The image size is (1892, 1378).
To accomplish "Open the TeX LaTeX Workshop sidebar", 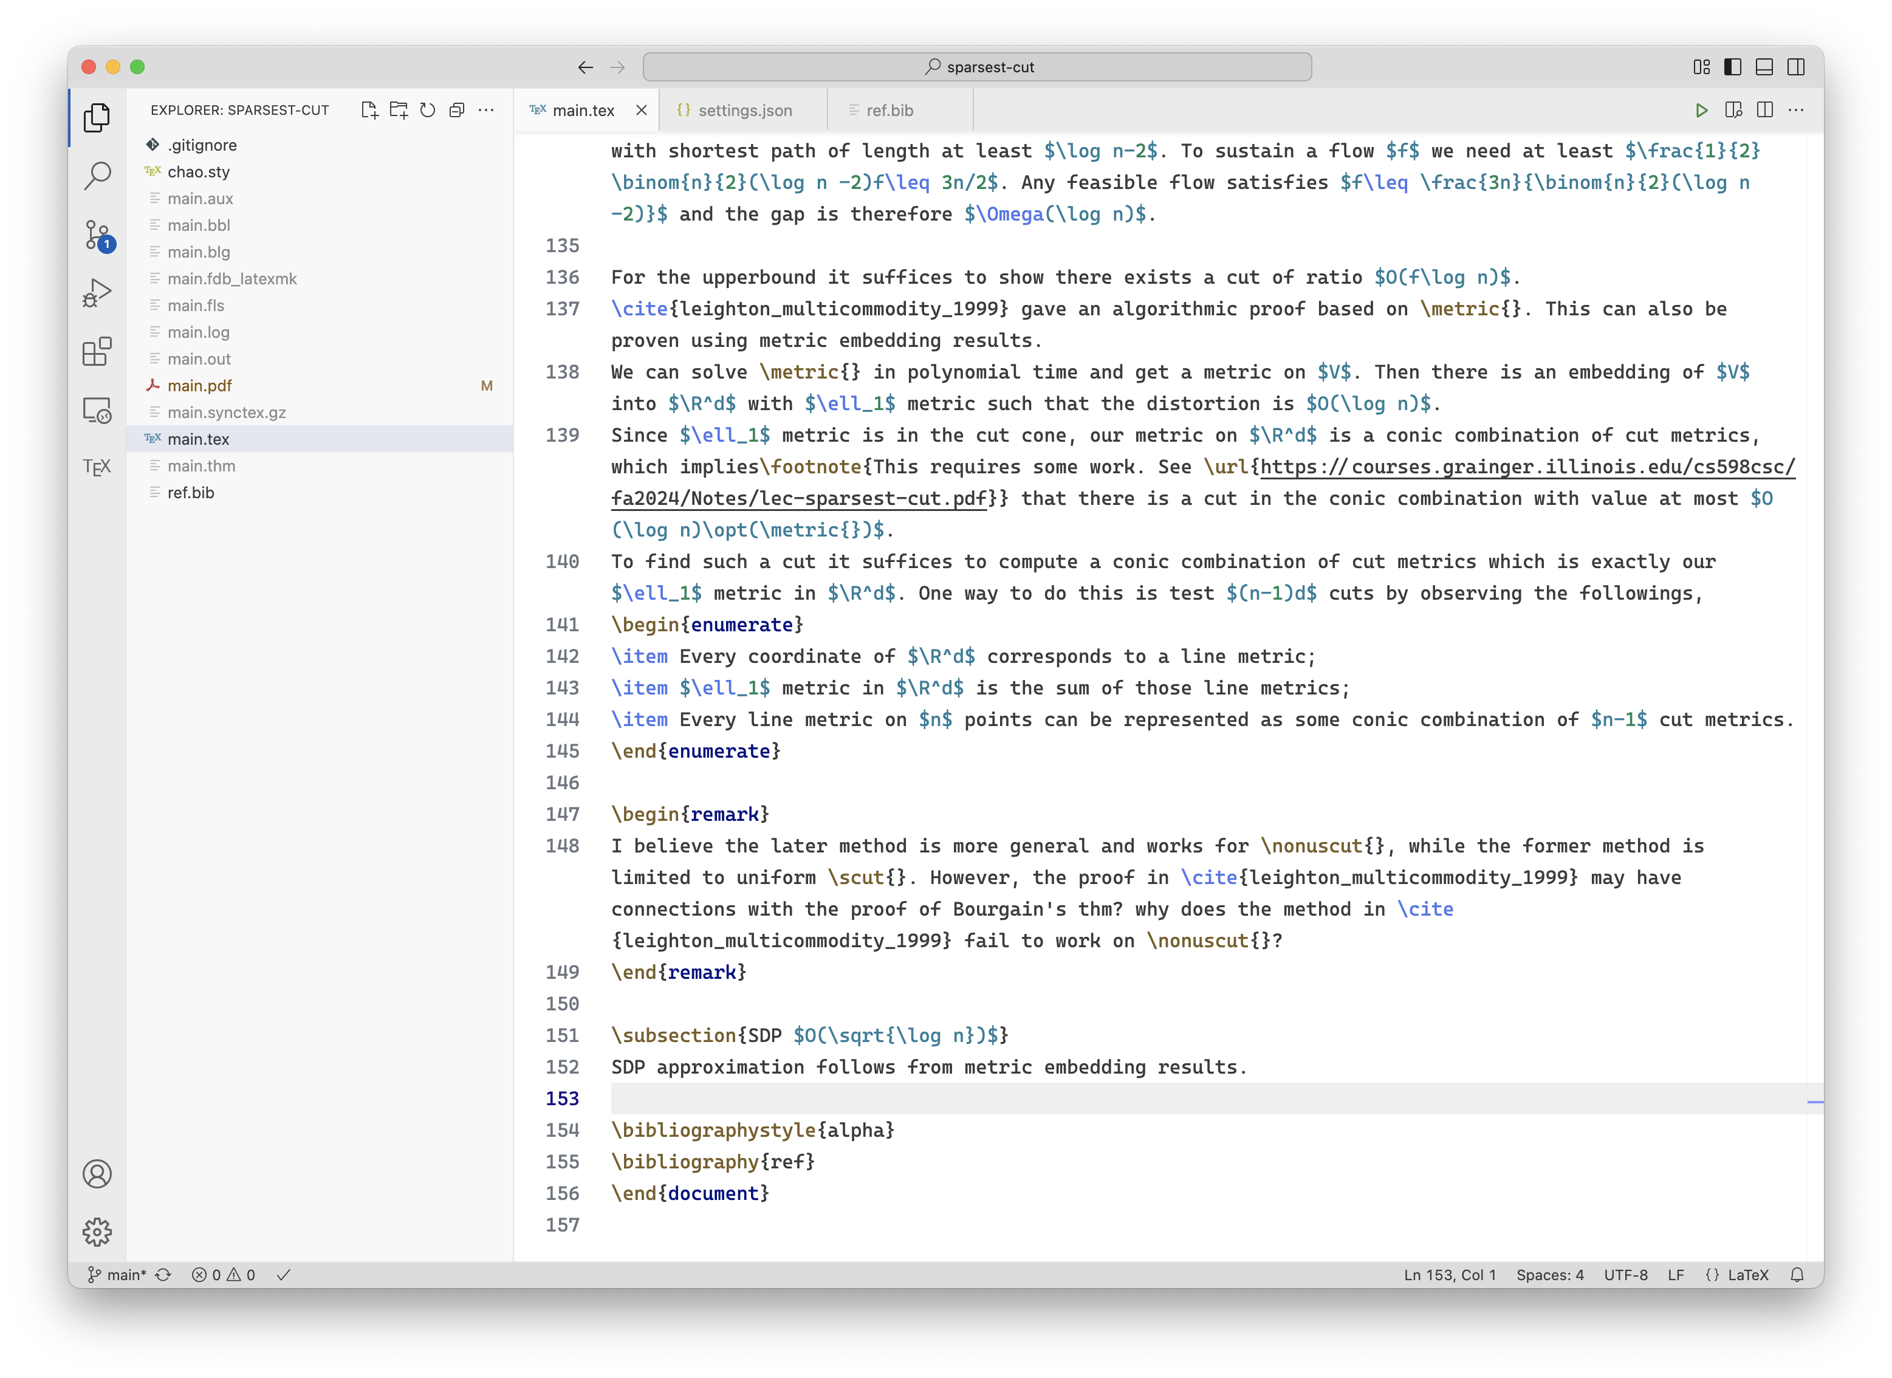I will pyautogui.click(x=97, y=467).
